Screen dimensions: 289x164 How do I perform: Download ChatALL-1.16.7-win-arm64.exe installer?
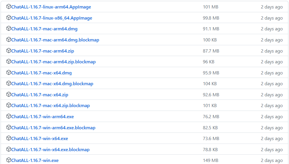click(x=43, y=117)
